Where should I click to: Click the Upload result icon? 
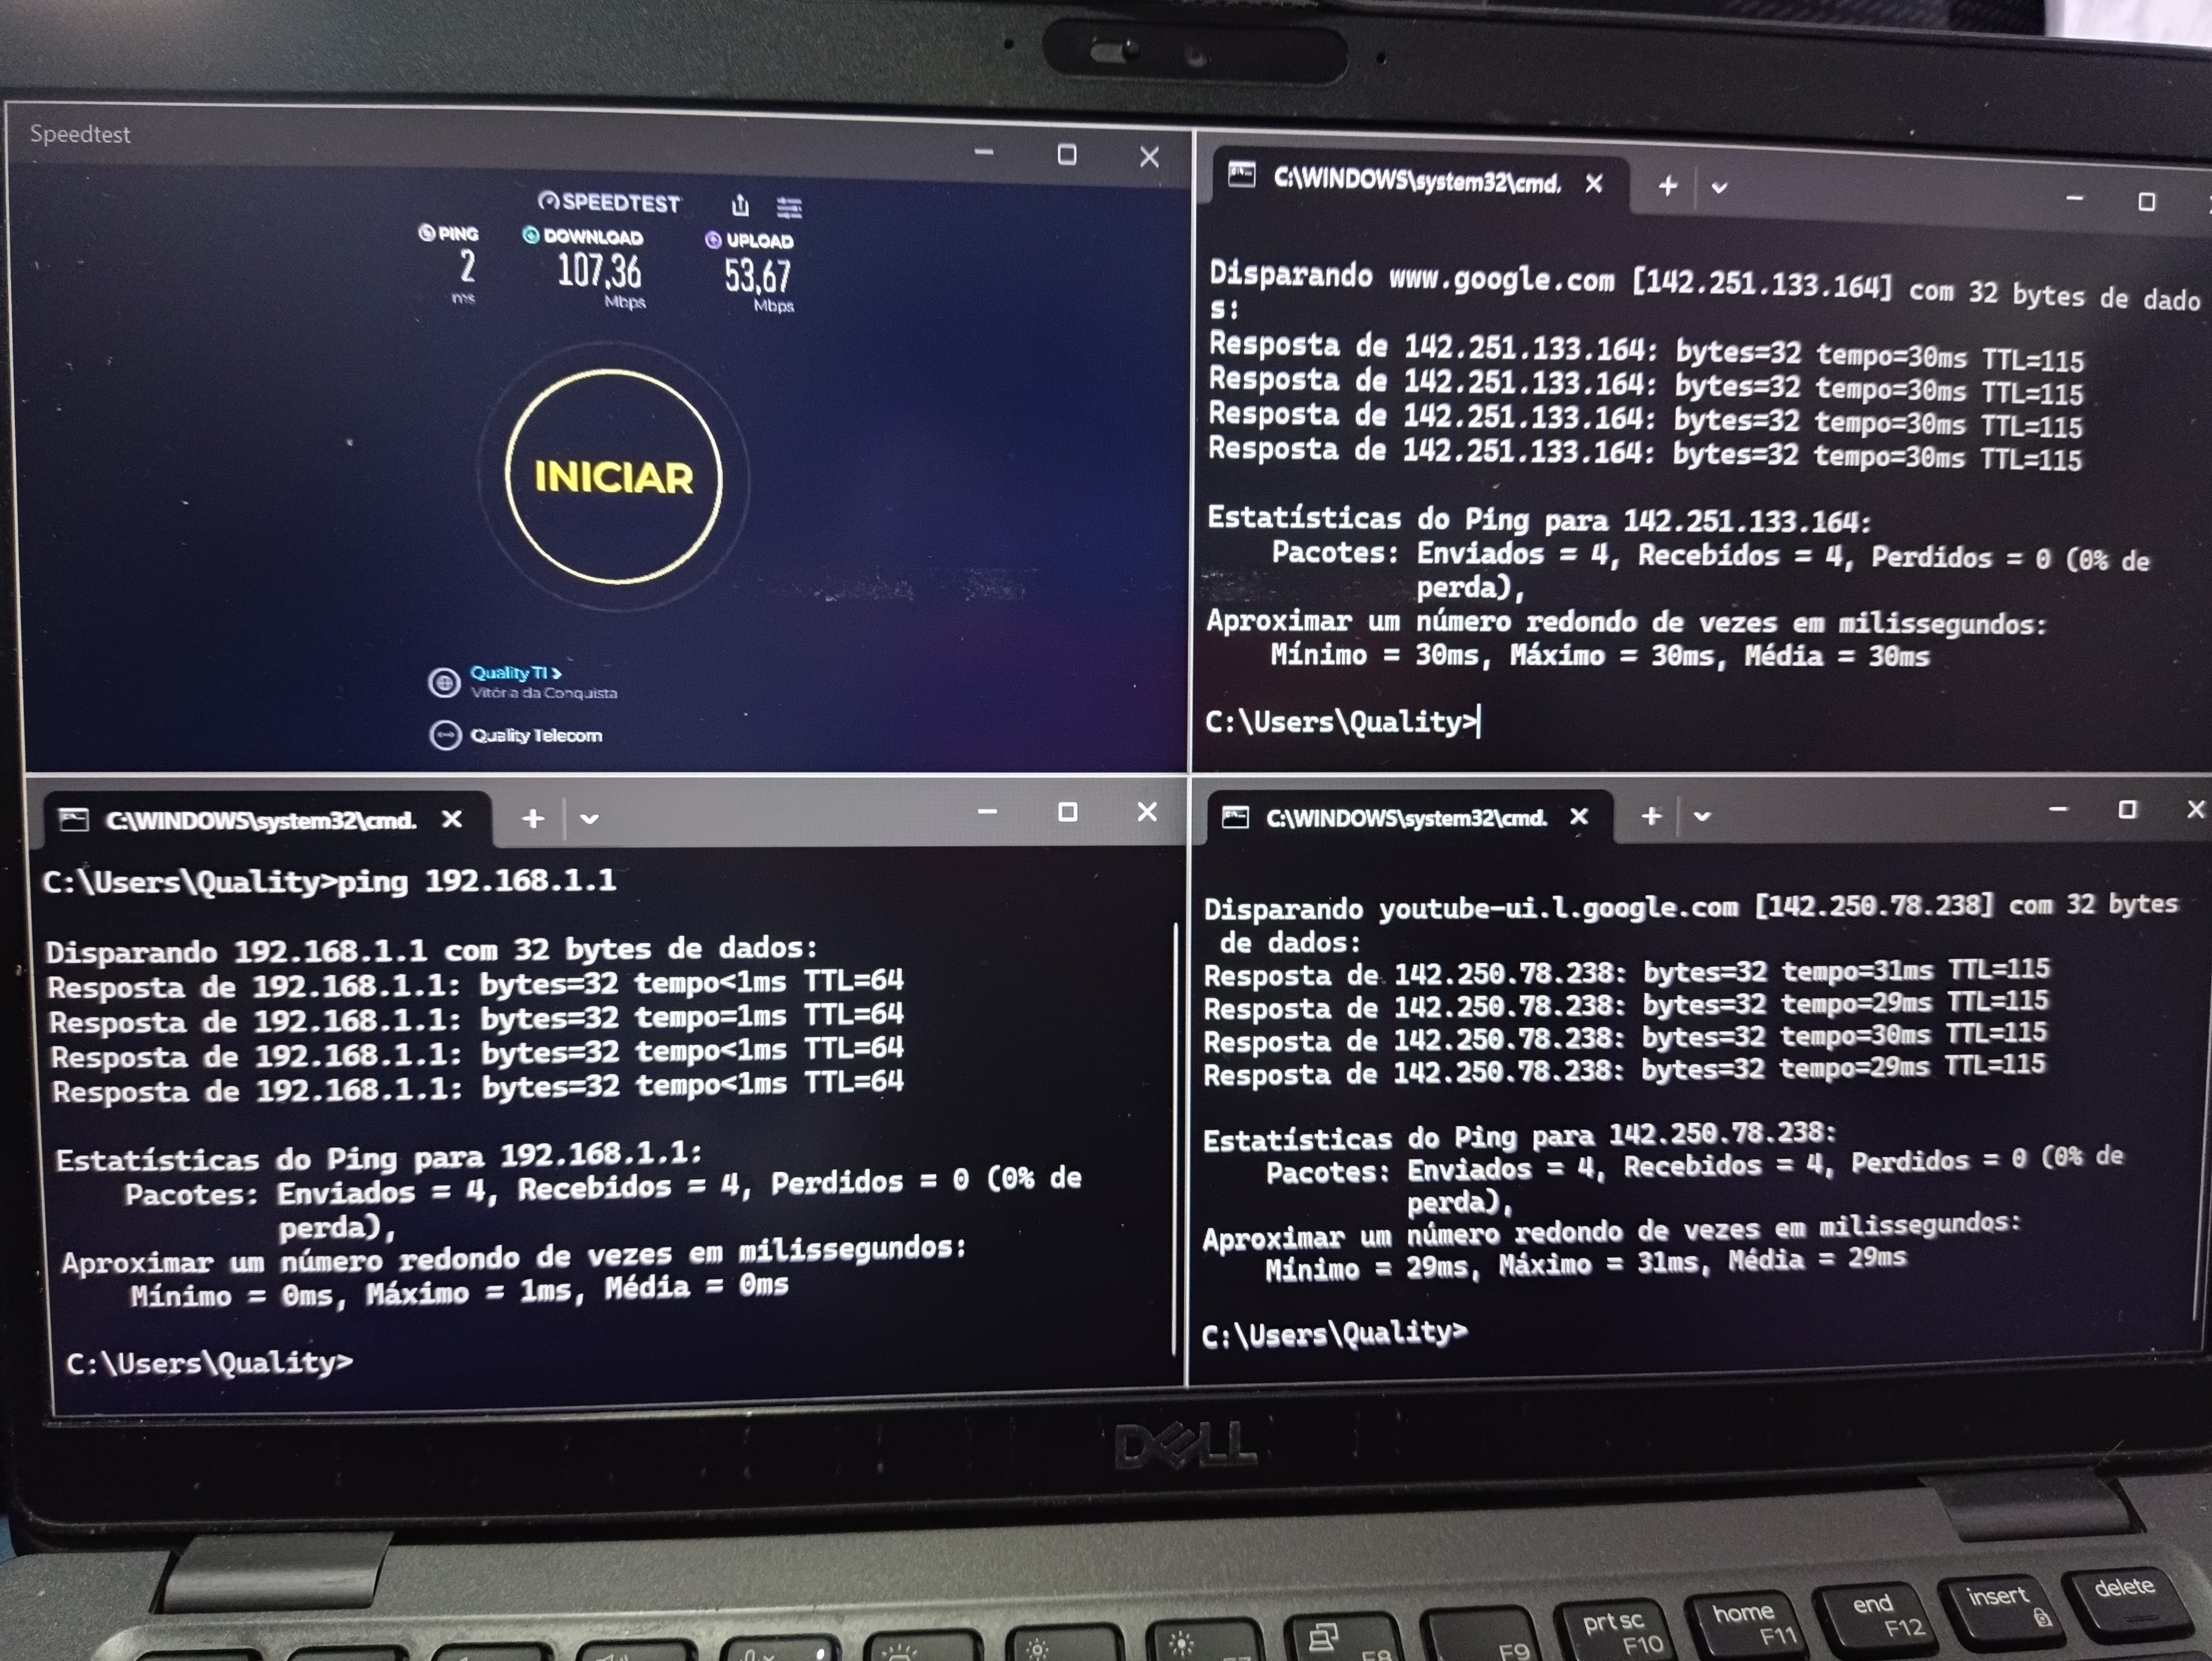pyautogui.click(x=713, y=240)
